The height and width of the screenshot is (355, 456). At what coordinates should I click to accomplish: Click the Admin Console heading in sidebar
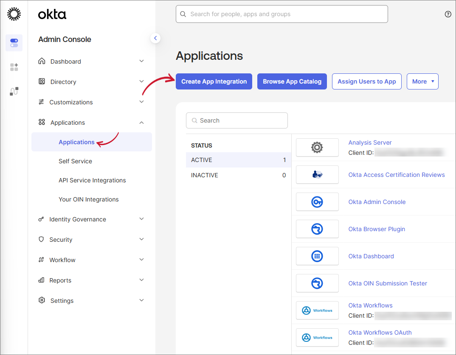pyautogui.click(x=65, y=39)
